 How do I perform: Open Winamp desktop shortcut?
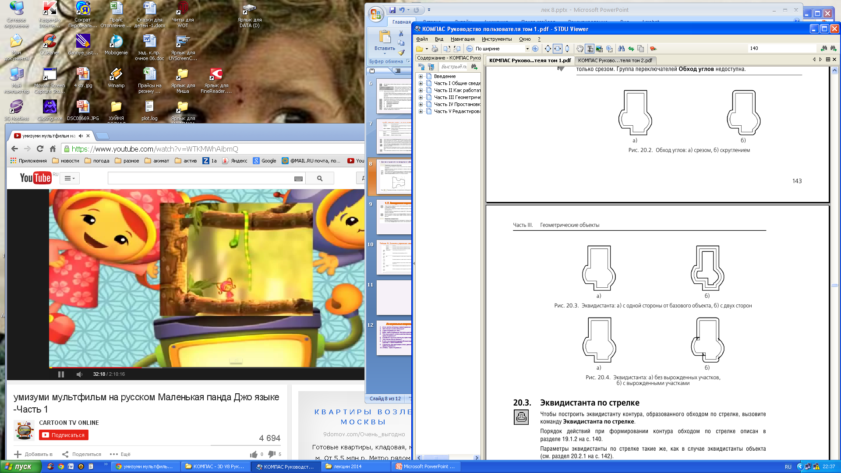pos(116,78)
